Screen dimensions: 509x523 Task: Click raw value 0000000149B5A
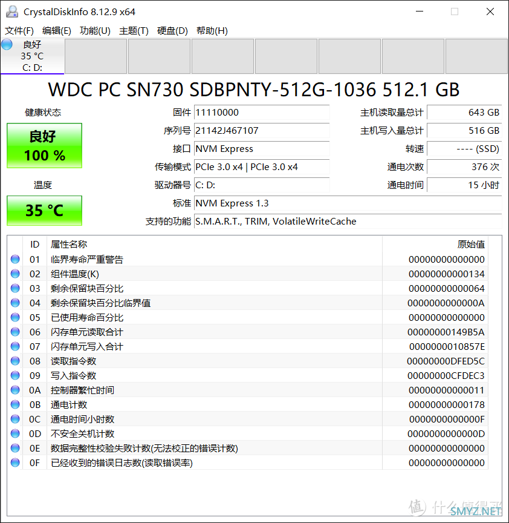[446, 332]
